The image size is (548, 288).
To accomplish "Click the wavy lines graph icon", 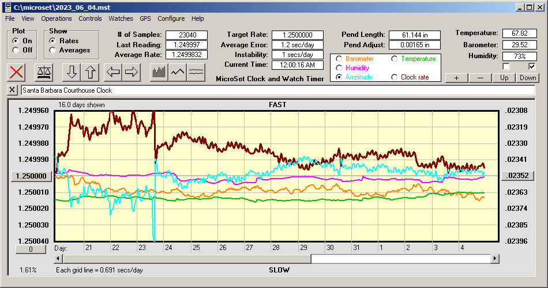I will [x=196, y=72].
